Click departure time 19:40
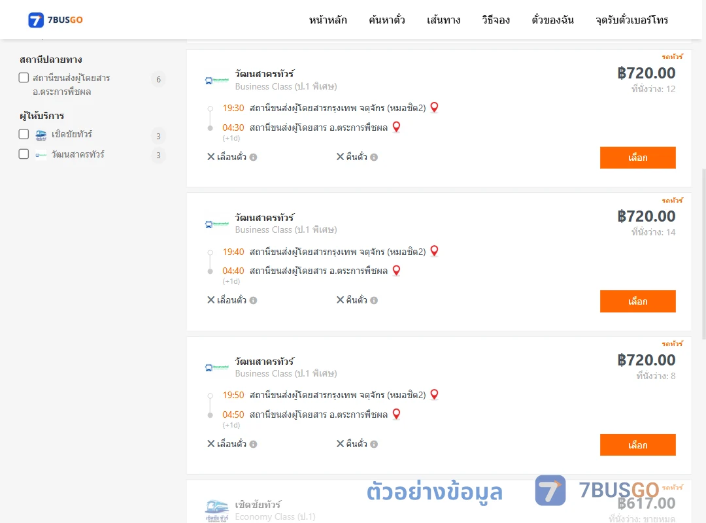 (233, 252)
